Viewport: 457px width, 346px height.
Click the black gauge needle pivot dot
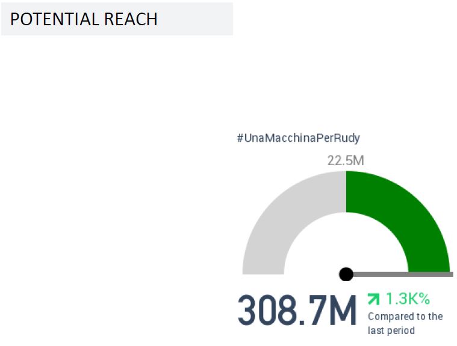click(x=346, y=274)
